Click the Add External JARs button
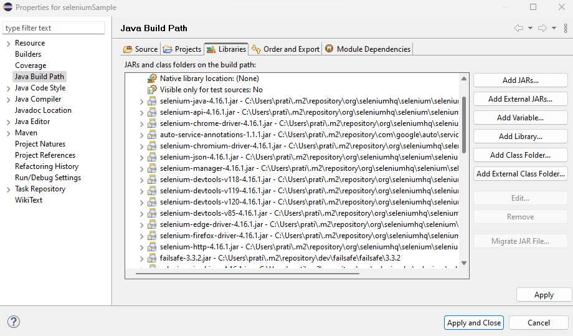573x336 pixels. [x=520, y=99]
